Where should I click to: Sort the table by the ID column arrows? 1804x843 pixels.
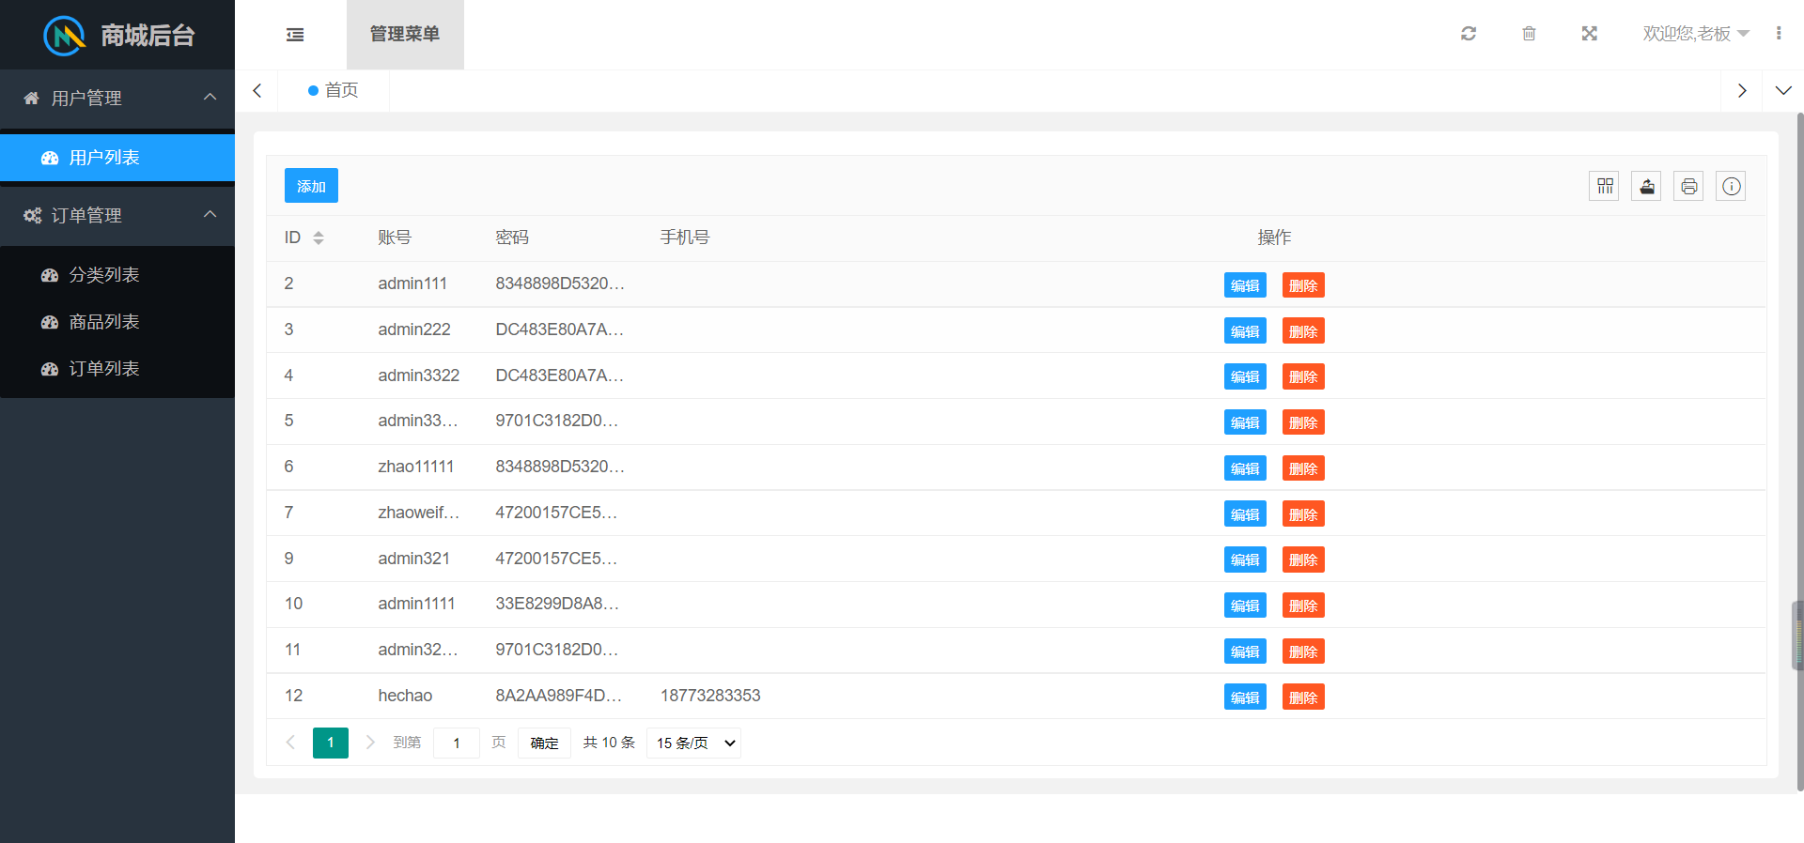click(319, 238)
